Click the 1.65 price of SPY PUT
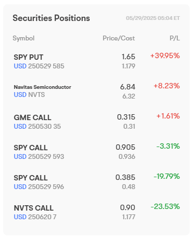The height and width of the screenshot is (237, 194). point(128,57)
